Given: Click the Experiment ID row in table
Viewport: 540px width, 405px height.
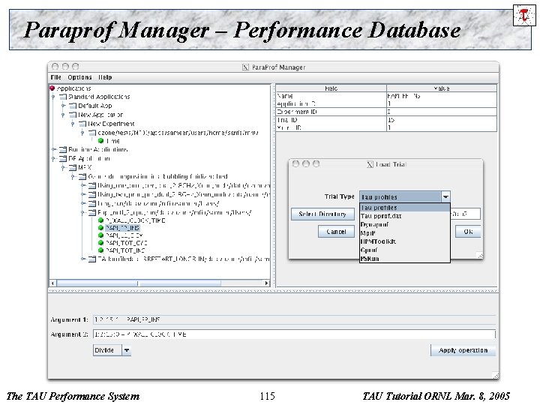Looking at the screenshot, I should pyautogui.click(x=386, y=112).
